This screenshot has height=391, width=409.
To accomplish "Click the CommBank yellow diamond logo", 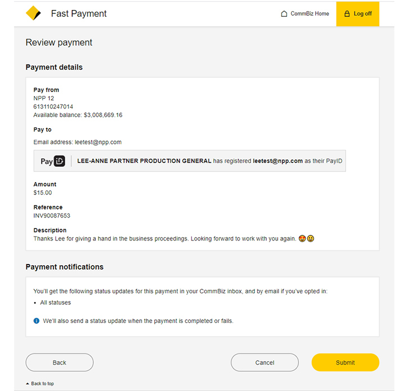I will [34, 13].
